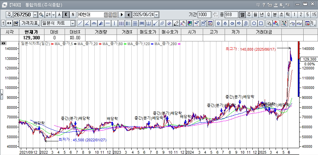The image size is (318, 155).
Task: Open the date 2025/06/24 dropdown
Action: [157, 15]
